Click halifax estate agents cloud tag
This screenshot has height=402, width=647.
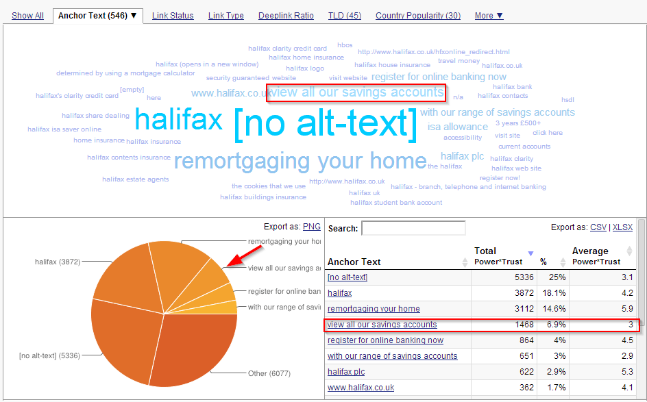pos(136,179)
